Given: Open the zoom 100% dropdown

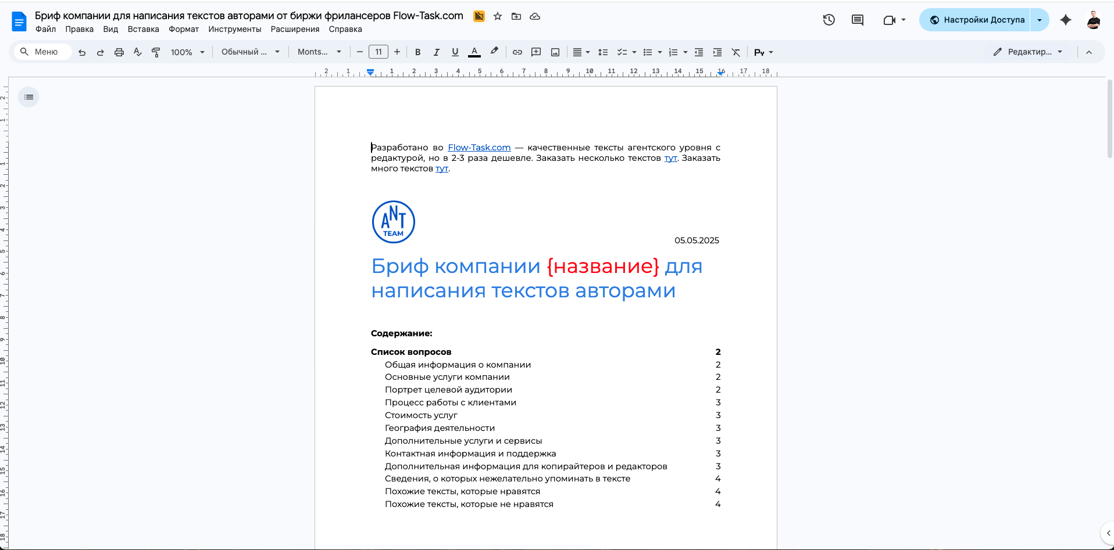Looking at the screenshot, I should click(x=187, y=52).
